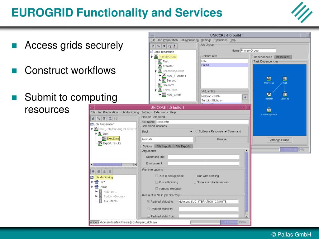The width and height of the screenshot is (319, 239).
Task: Collapse PrimaryGroup in back window tree
Action: 152,57
